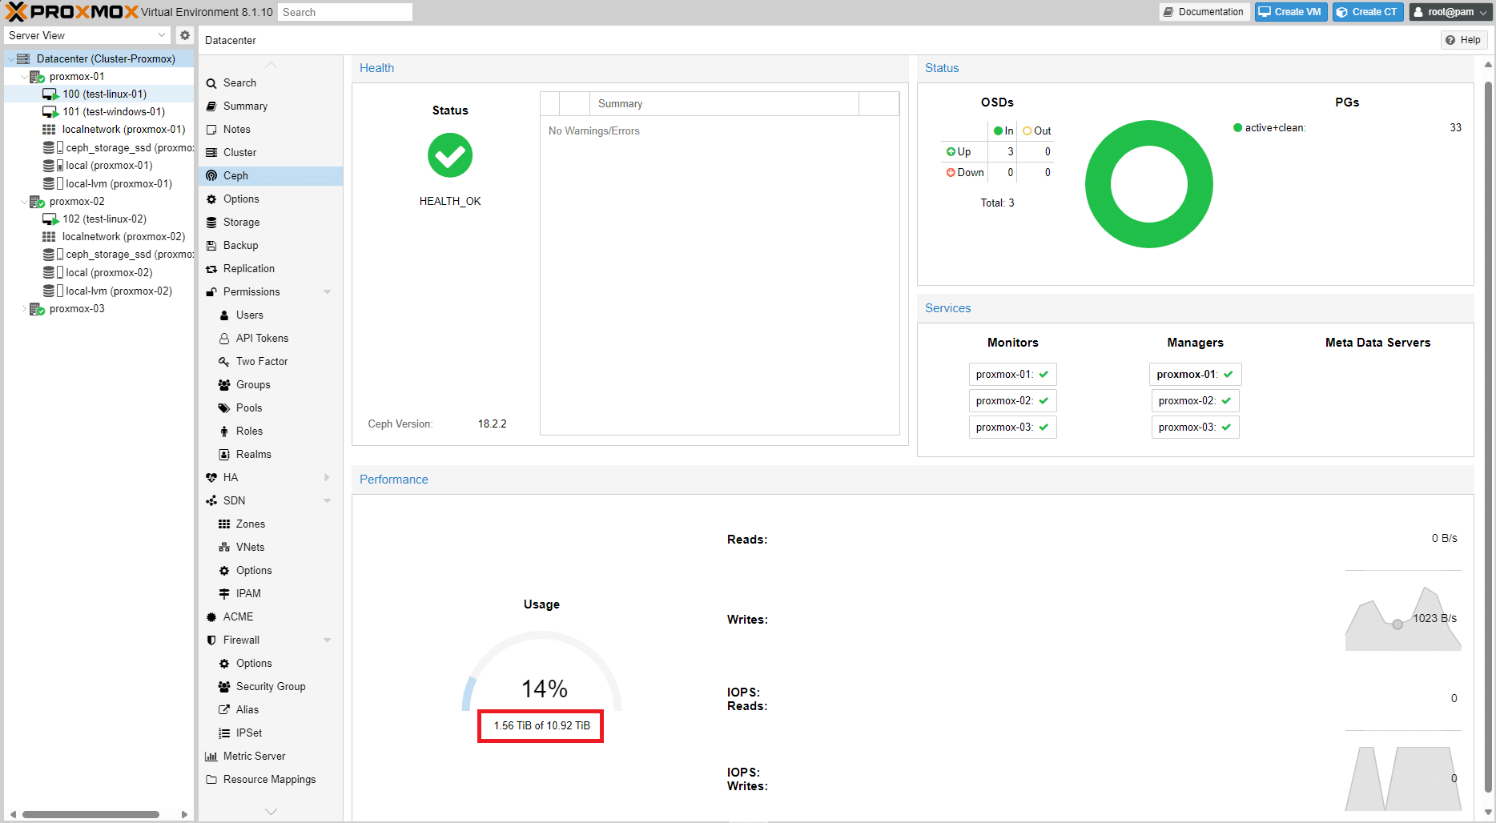
Task: Click the Two Factor key icon
Action: pos(224,362)
